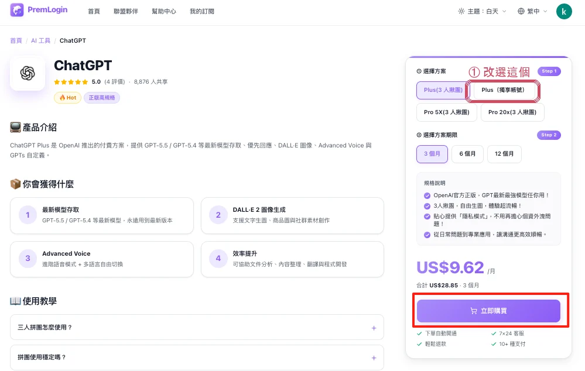Open the 繁中 language dropdown
The image size is (585, 371).
532,11
